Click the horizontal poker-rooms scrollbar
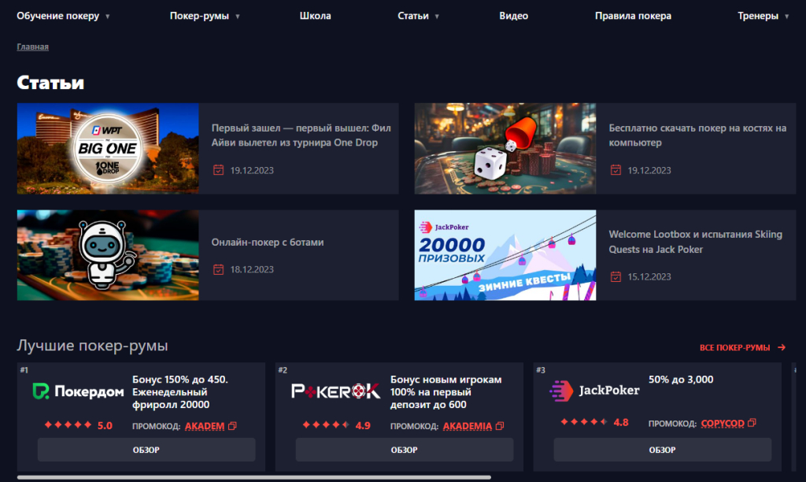The image size is (806, 482). coord(254,477)
